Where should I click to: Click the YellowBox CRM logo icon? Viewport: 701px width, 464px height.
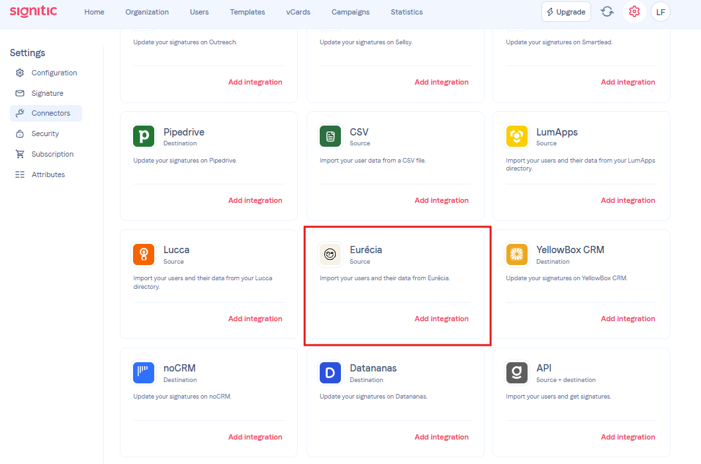pos(517,254)
